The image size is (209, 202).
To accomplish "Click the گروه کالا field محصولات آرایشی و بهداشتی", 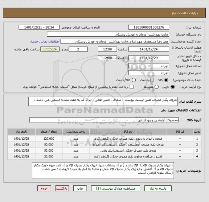I will pyautogui.click(x=104, y=120).
